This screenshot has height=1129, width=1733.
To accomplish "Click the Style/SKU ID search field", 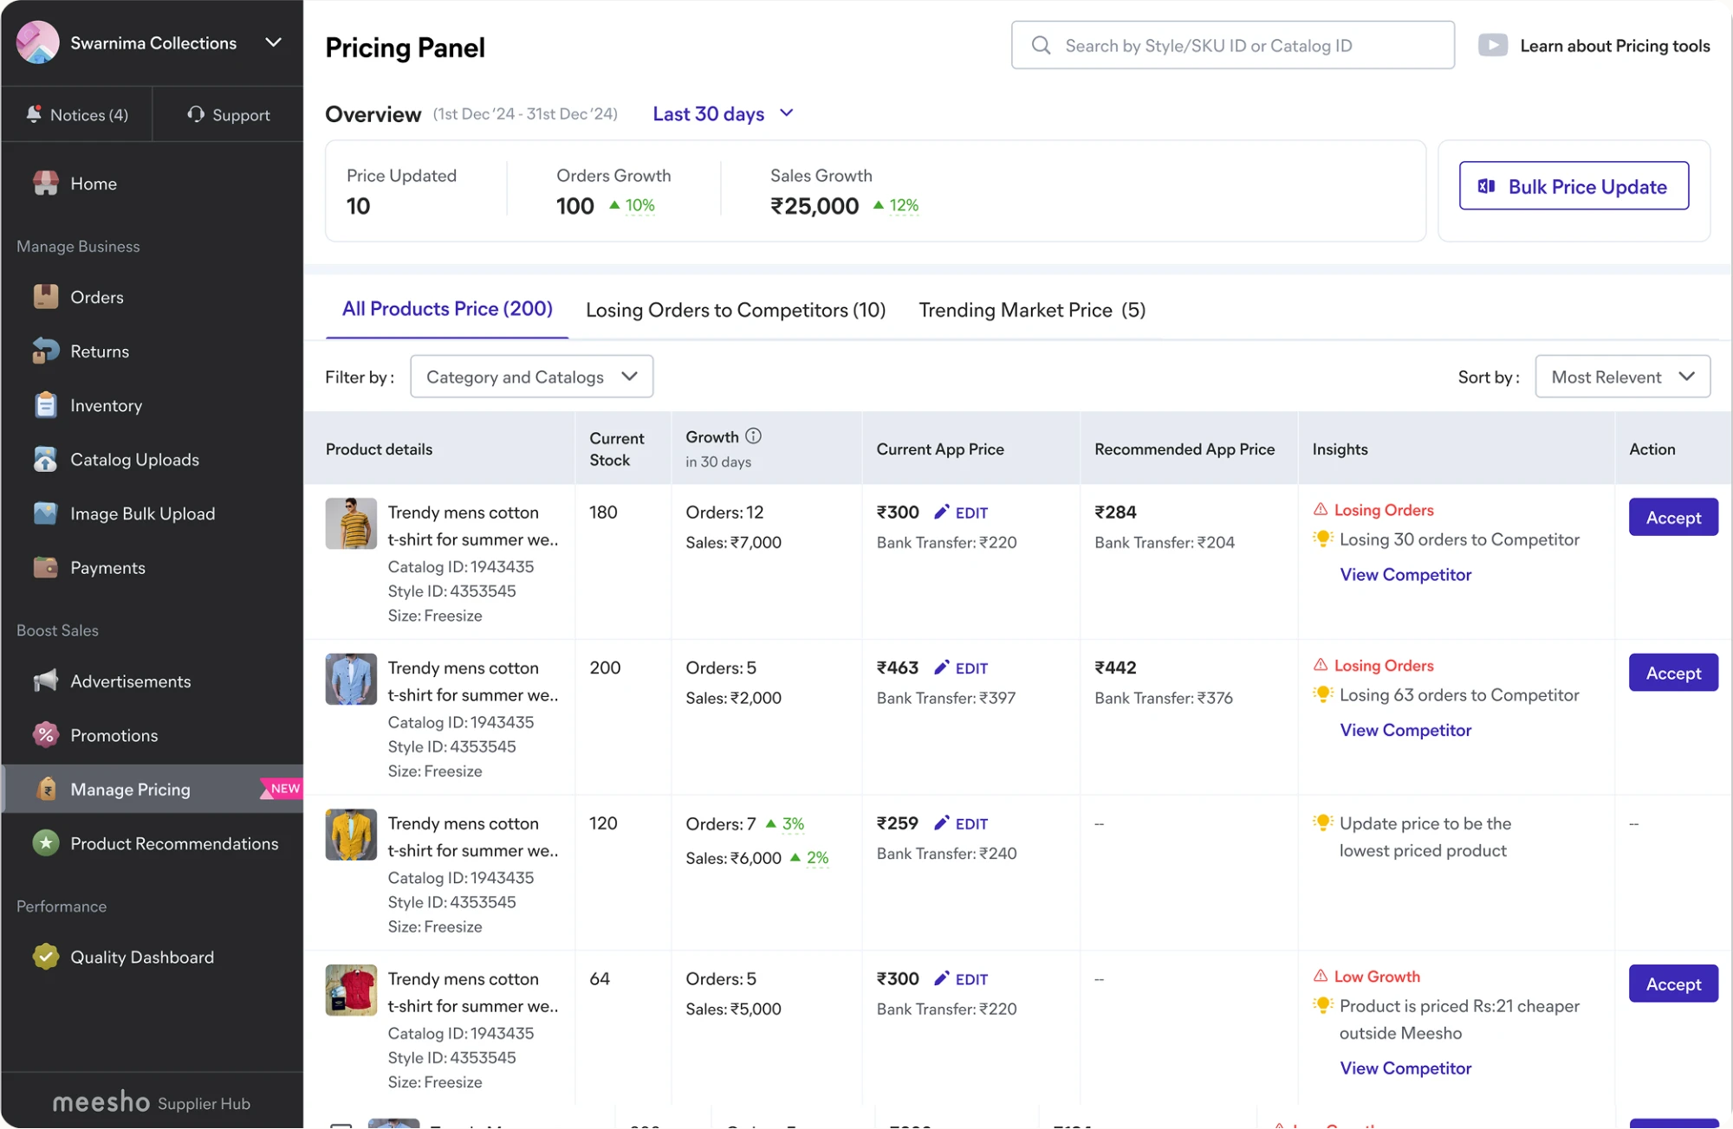I will point(1232,45).
